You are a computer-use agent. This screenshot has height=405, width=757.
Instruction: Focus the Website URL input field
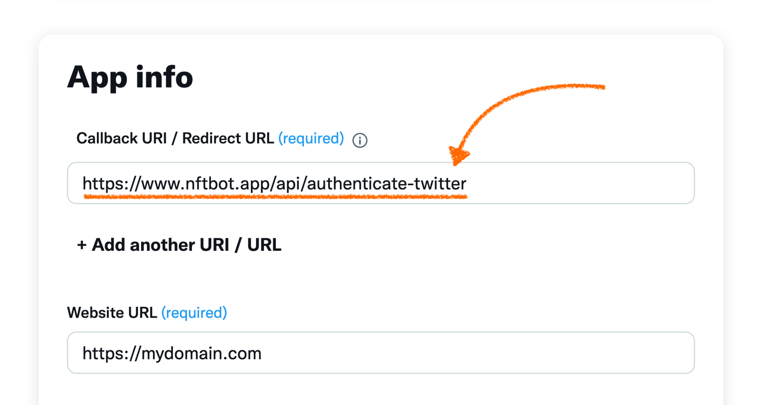click(x=381, y=353)
